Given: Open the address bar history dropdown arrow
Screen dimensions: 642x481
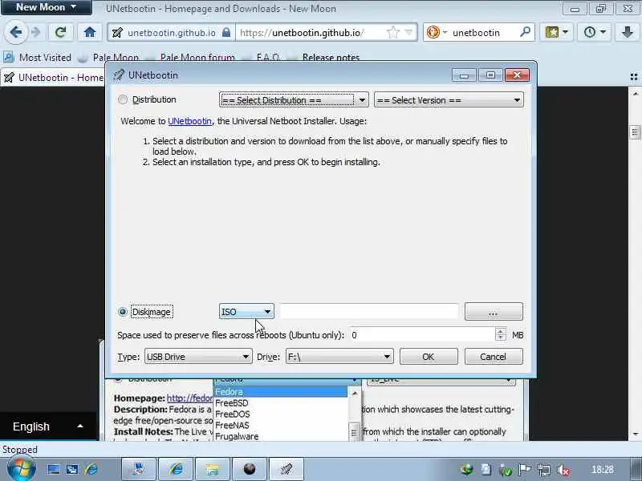Looking at the screenshot, I should click(x=408, y=32).
